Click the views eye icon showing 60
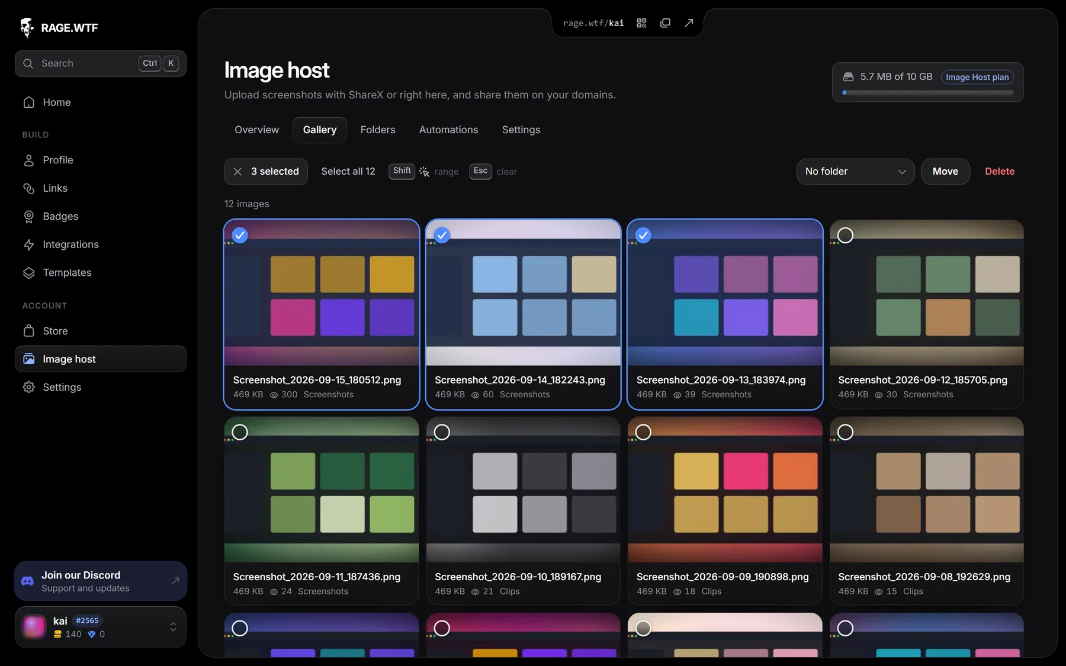This screenshot has height=666, width=1066. pos(475,395)
